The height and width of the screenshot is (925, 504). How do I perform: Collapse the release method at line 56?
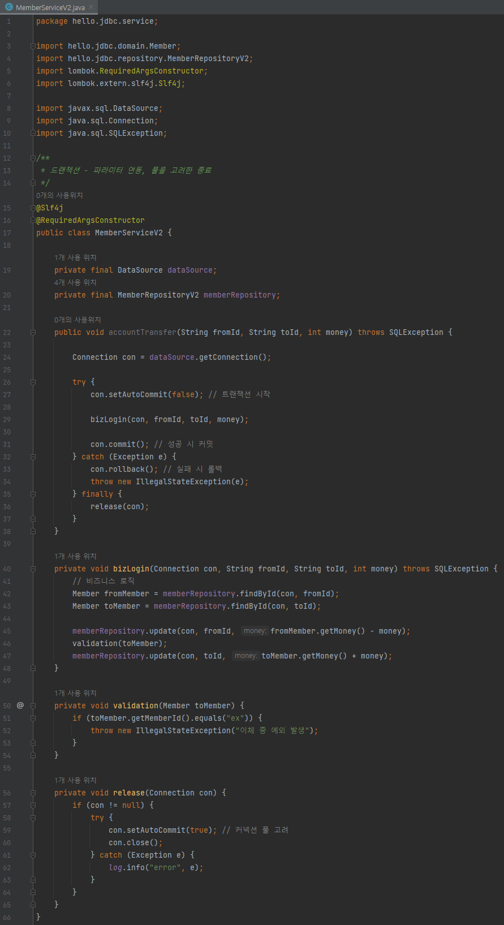[33, 793]
